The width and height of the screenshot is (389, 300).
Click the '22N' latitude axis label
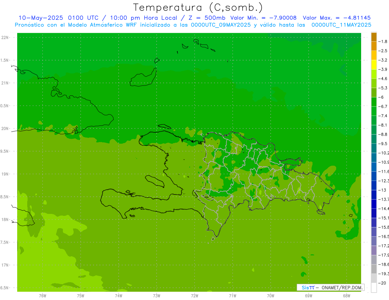click(x=5, y=38)
